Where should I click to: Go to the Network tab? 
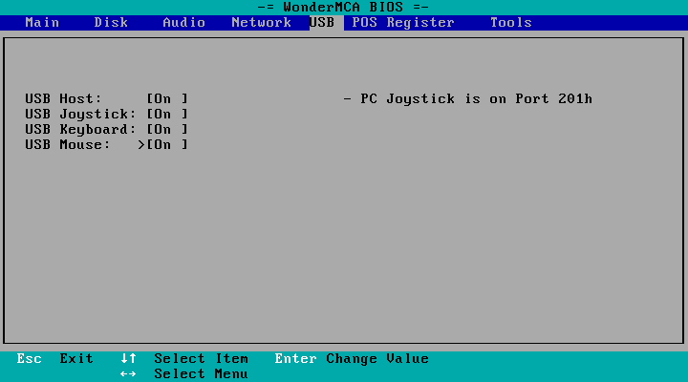262,22
